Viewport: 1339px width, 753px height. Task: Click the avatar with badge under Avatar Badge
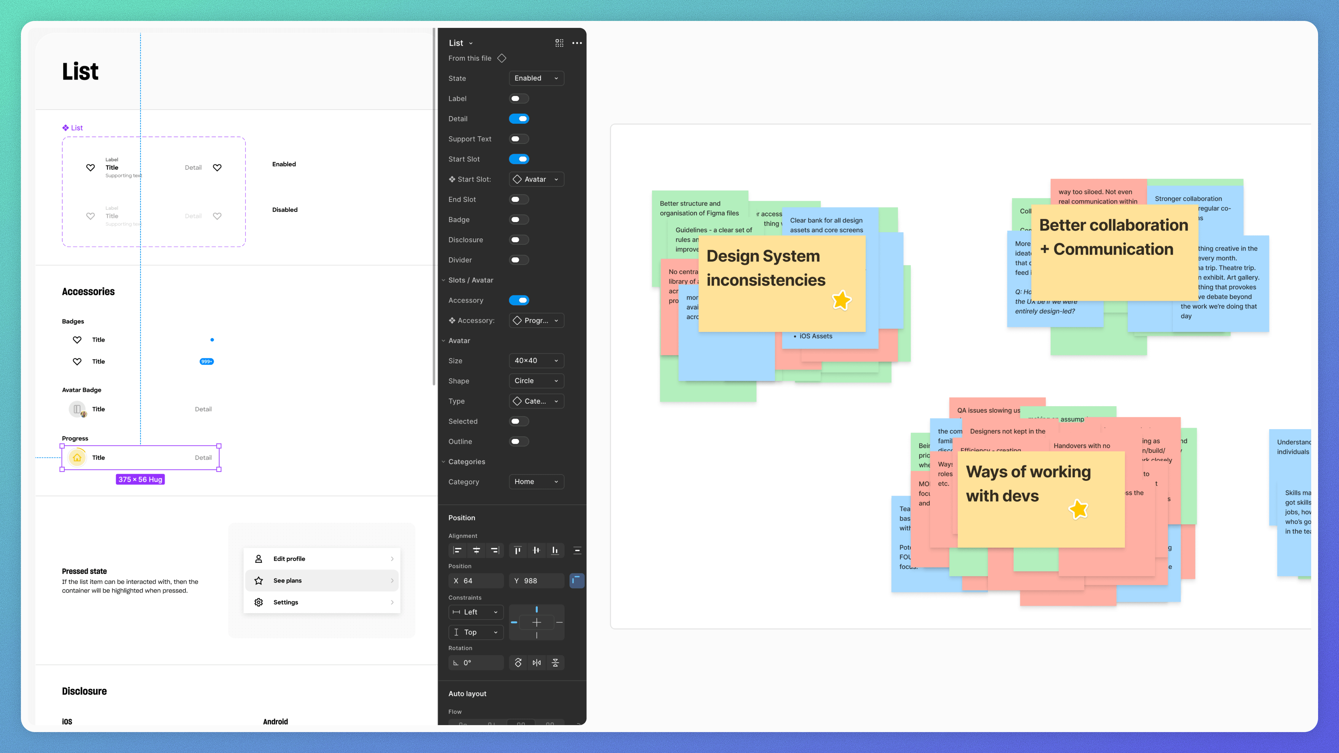tap(77, 410)
